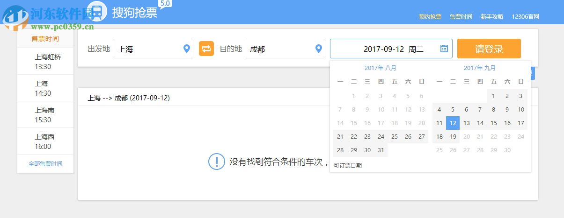
Task: Open the 12306官网 link
Action: tap(526, 16)
